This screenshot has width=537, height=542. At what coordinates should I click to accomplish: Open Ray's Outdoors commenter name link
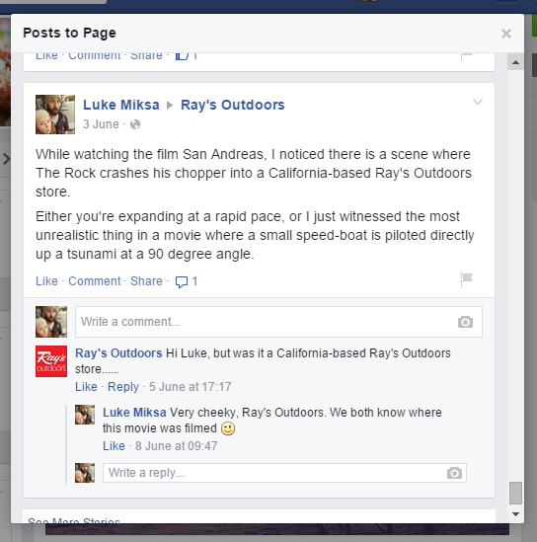tap(118, 353)
